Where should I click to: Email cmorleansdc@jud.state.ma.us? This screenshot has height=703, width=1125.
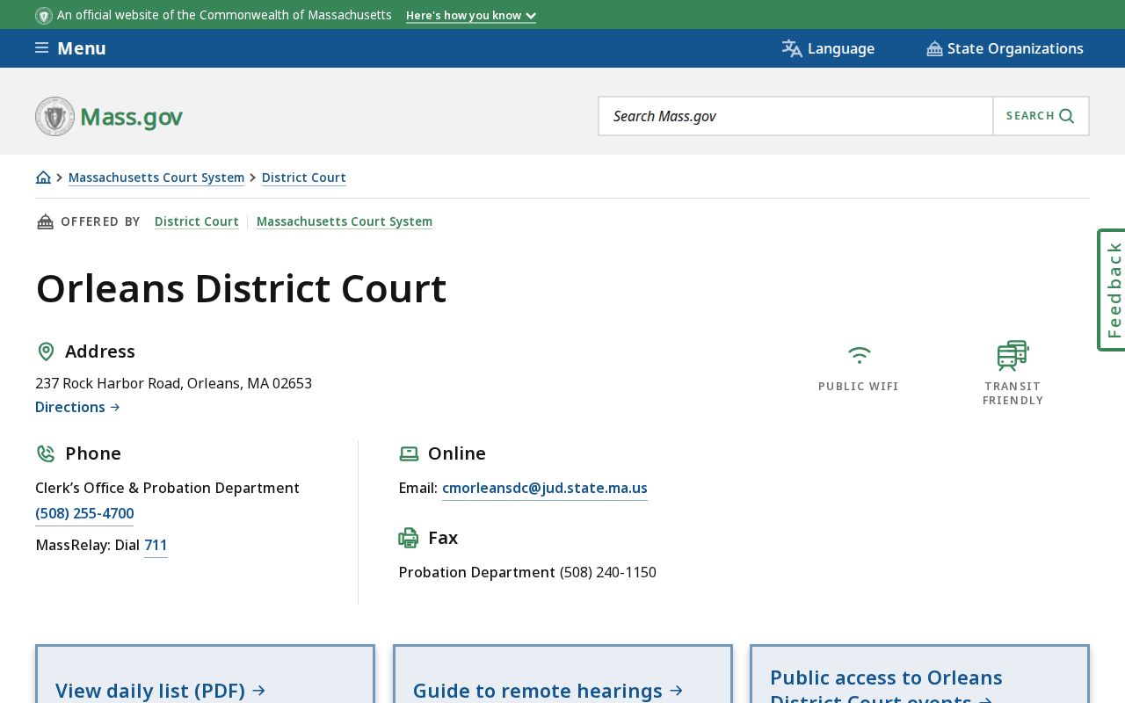tap(545, 488)
